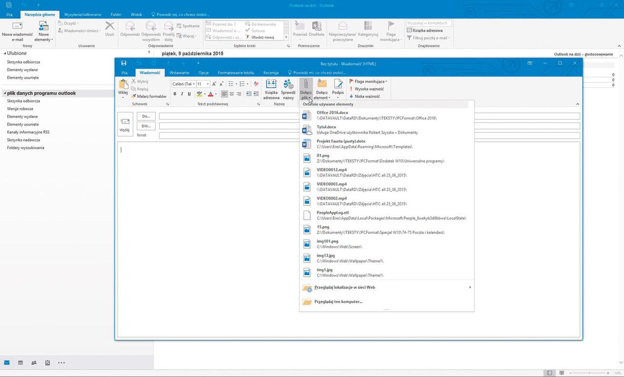Image resolution: width=624 pixels, height=377 pixels.
Task: Open the Dołącz element dropdown
Action: coord(322,90)
